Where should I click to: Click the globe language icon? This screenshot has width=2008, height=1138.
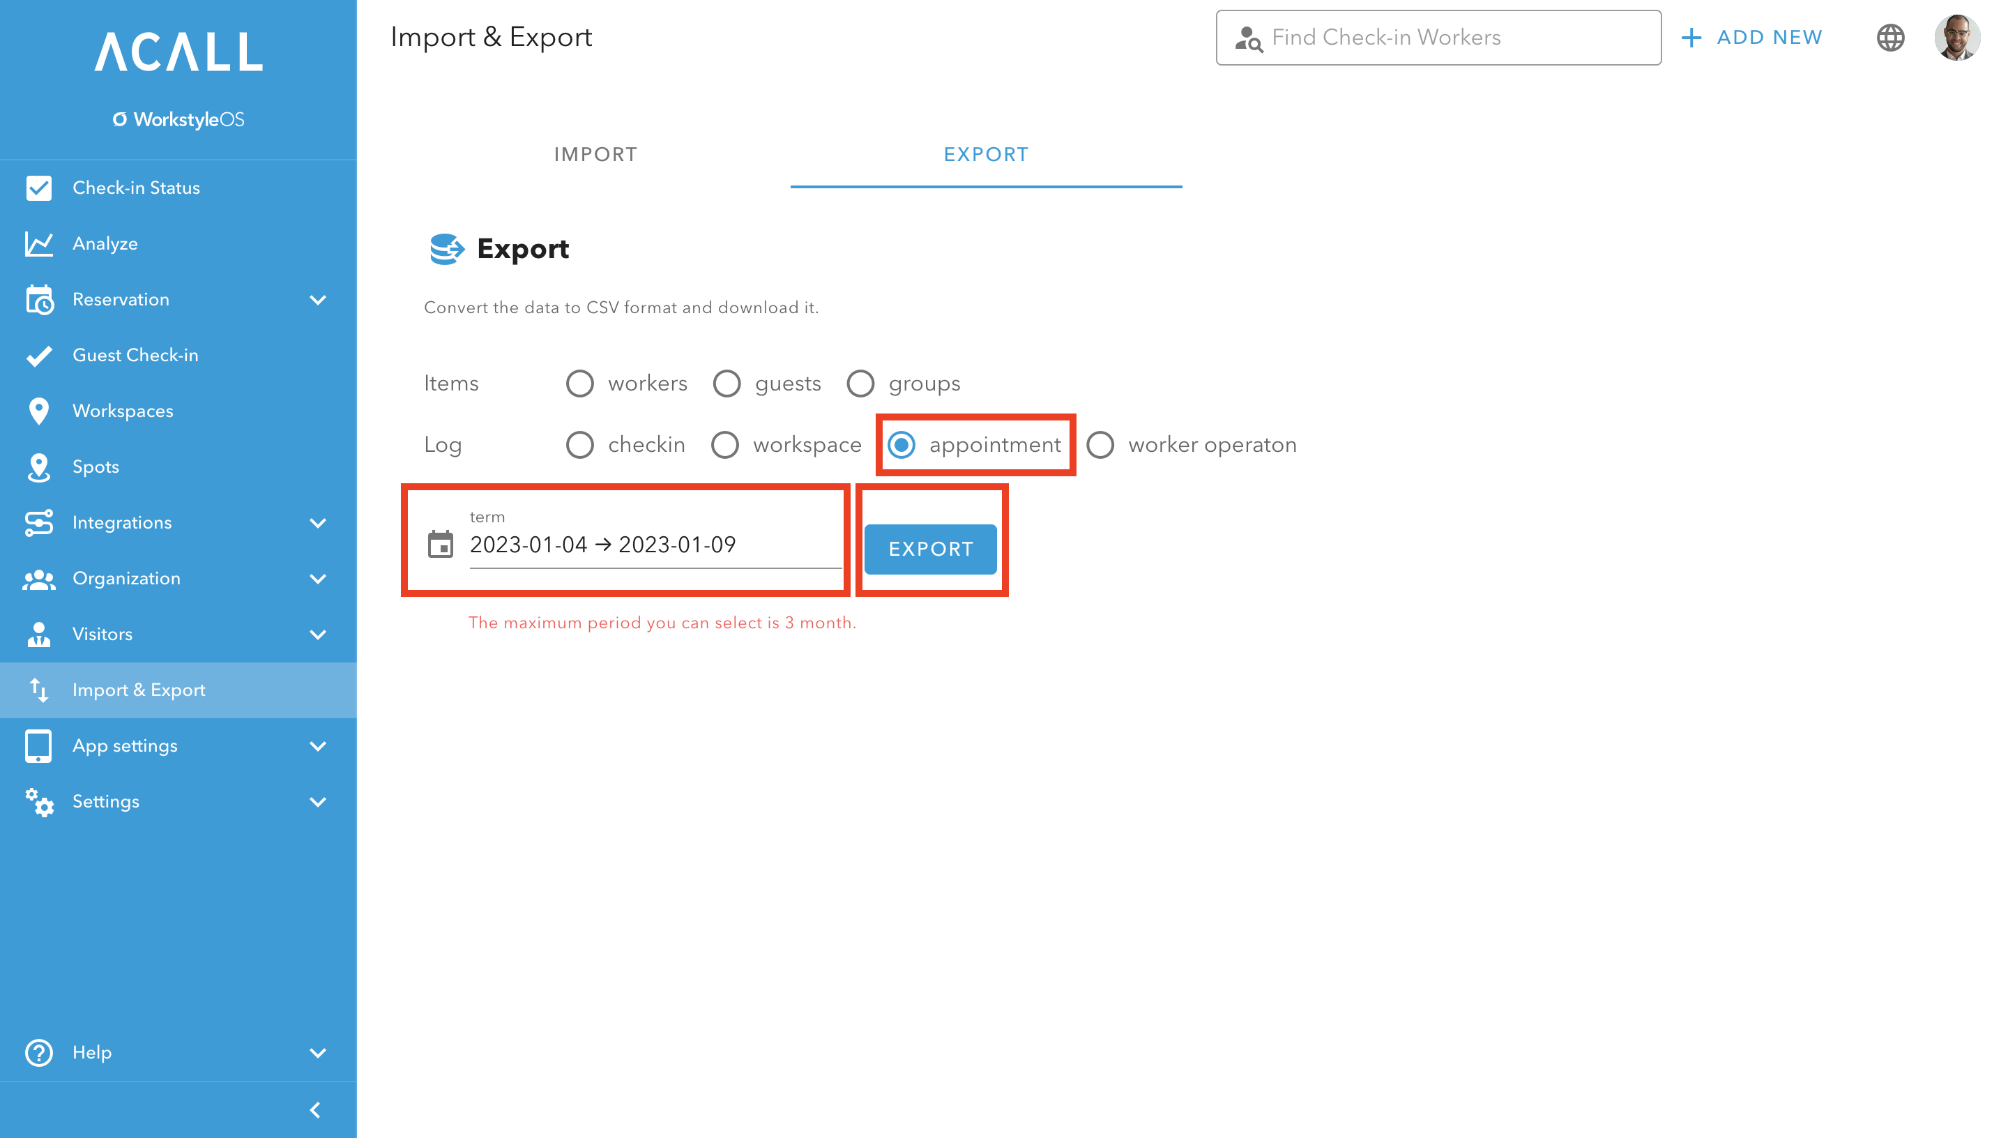click(1890, 38)
